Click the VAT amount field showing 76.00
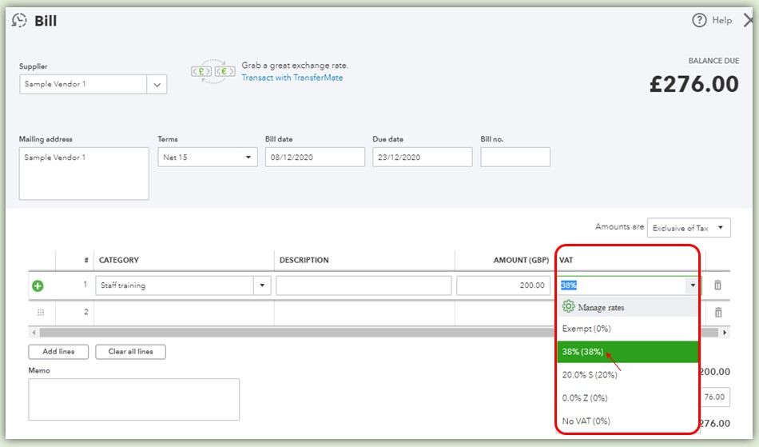Screen dimensions: 759x447 point(714,397)
